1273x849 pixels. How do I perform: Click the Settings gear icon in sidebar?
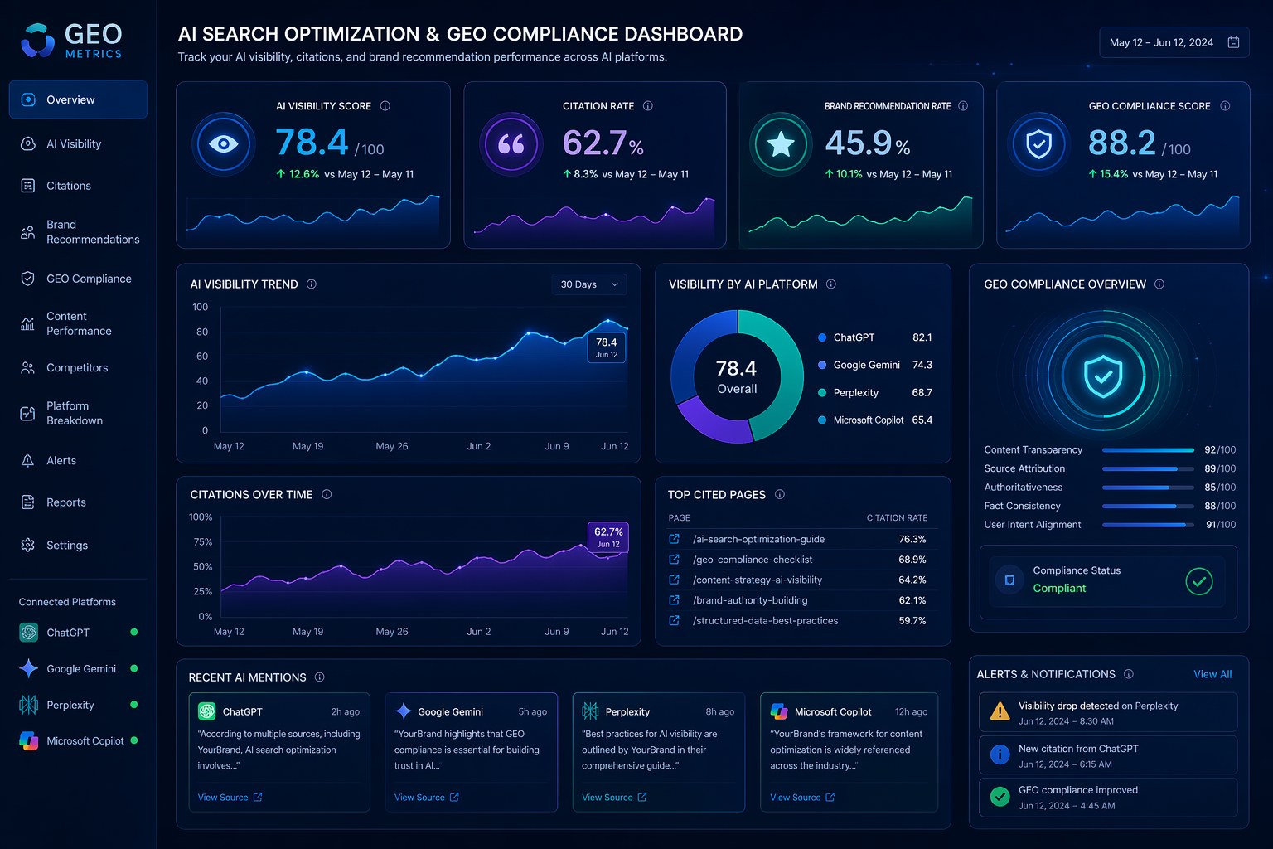[x=27, y=545]
